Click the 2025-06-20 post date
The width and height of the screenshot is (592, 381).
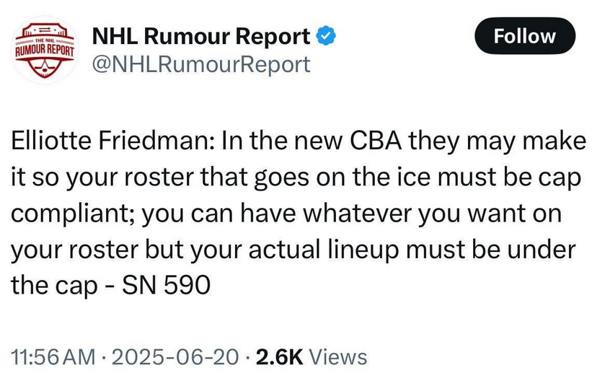pyautogui.click(x=175, y=356)
